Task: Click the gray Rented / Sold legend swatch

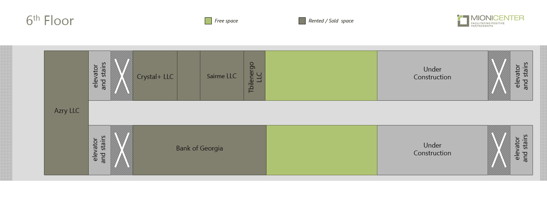Action: [302, 21]
